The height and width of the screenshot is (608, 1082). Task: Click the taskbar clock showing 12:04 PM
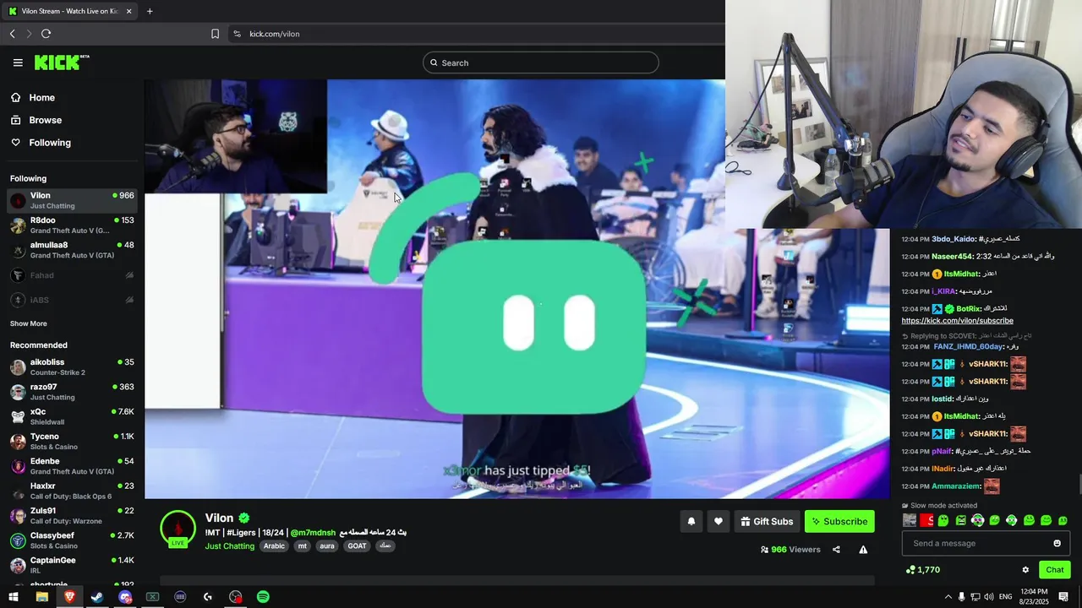[1035, 597]
